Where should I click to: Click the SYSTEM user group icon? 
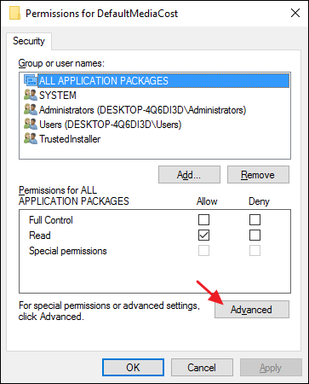31,95
